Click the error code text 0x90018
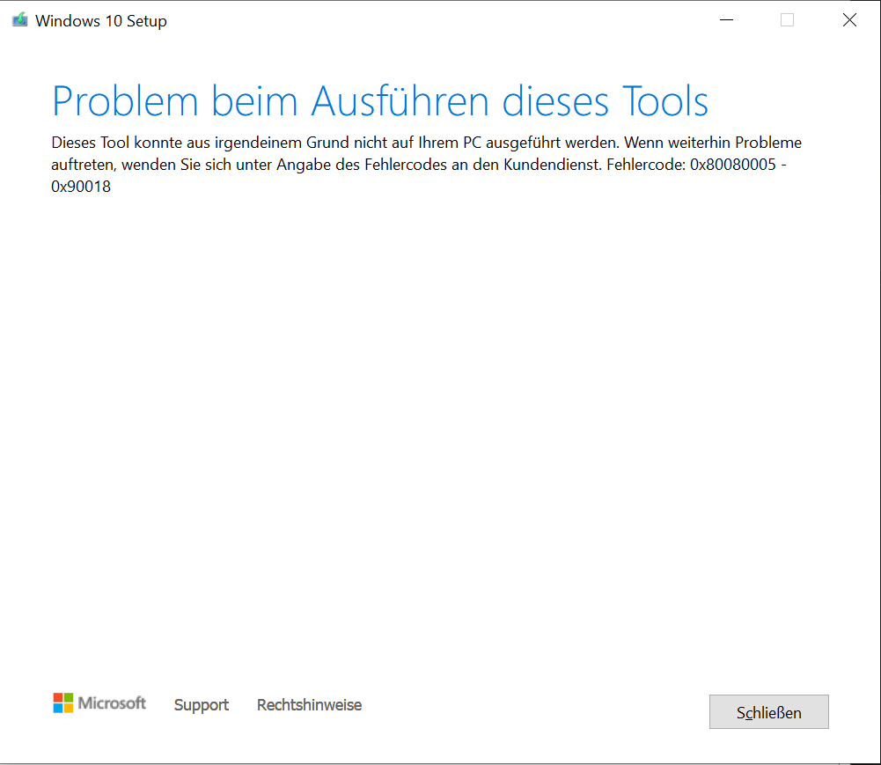 [x=81, y=187]
